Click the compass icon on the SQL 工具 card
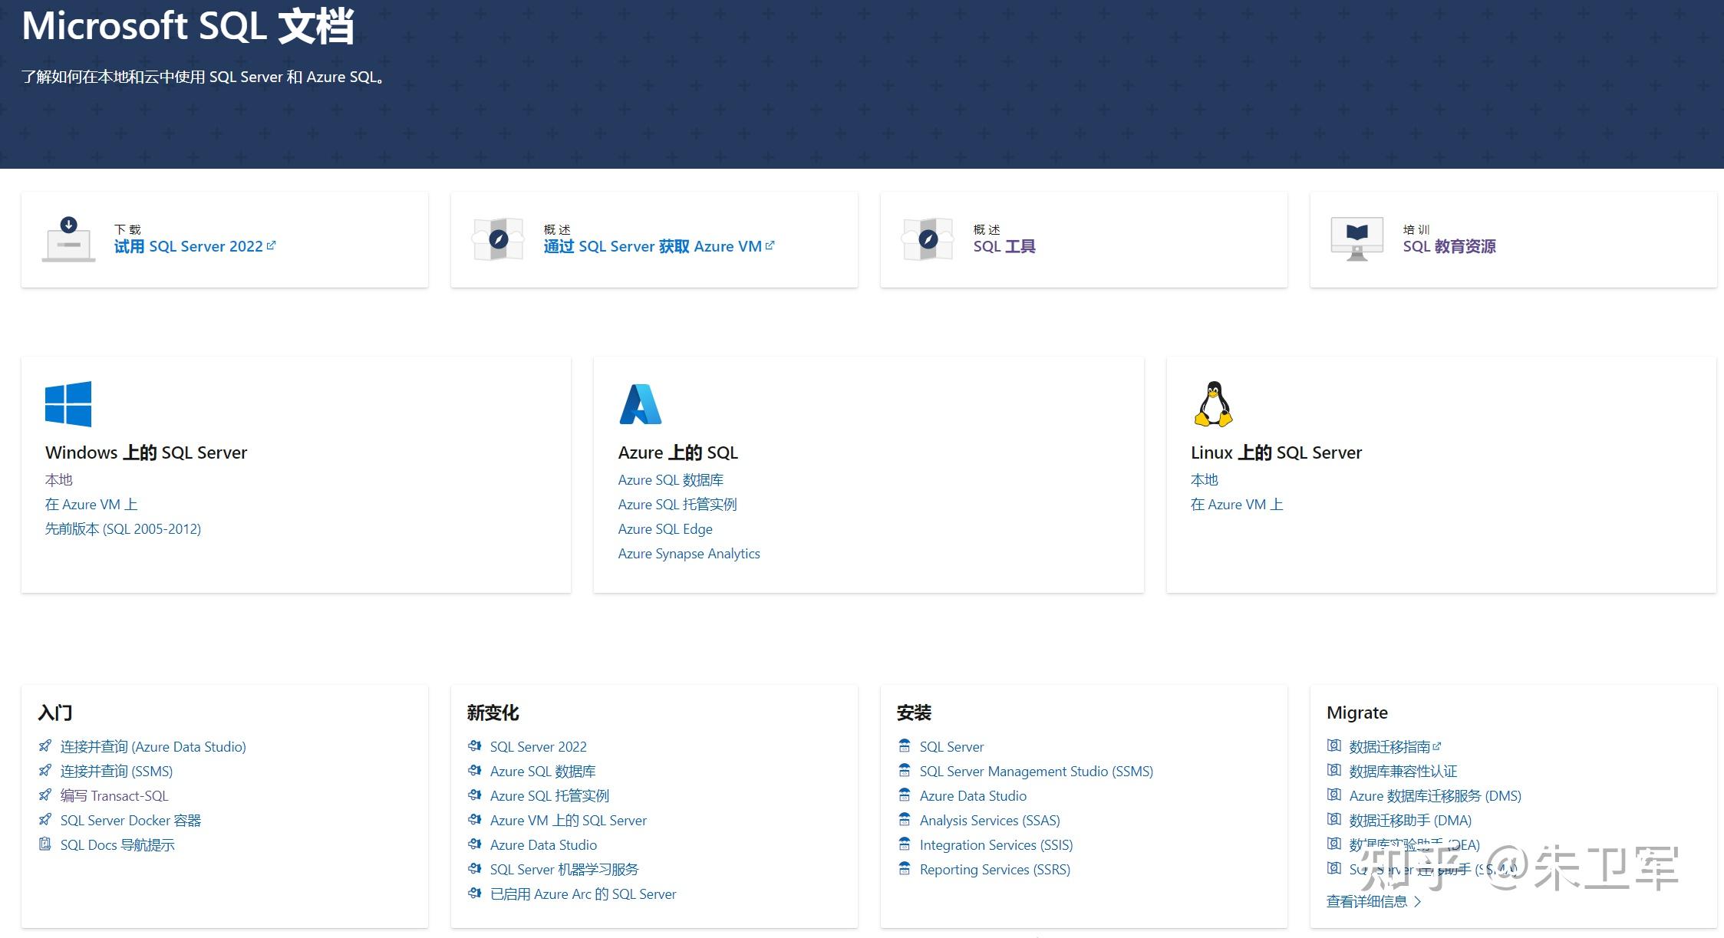1724x938 pixels. coord(928,239)
